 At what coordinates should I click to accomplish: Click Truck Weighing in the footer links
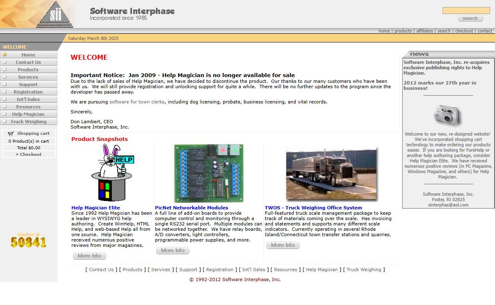tap(364, 270)
